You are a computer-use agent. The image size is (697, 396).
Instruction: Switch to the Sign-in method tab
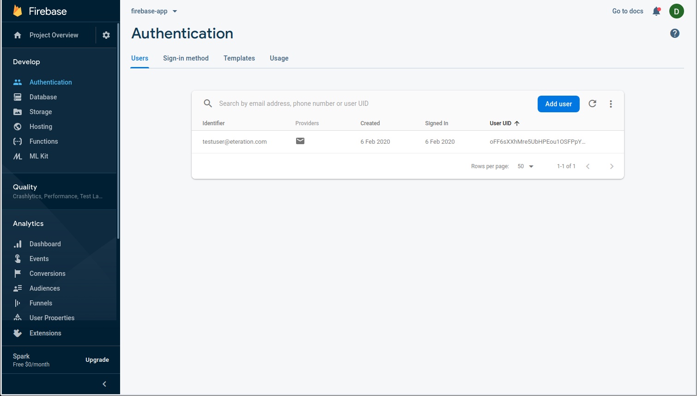(x=186, y=58)
